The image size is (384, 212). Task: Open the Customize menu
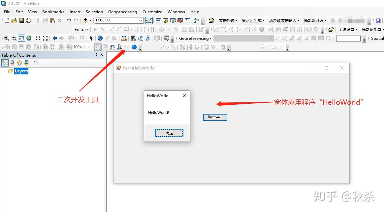(x=152, y=12)
